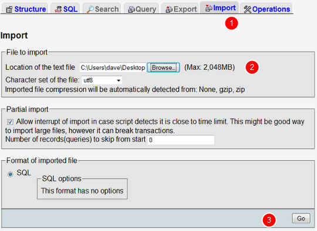Click red step marker number 2
This screenshot has width=317, height=231.
pyautogui.click(x=252, y=67)
